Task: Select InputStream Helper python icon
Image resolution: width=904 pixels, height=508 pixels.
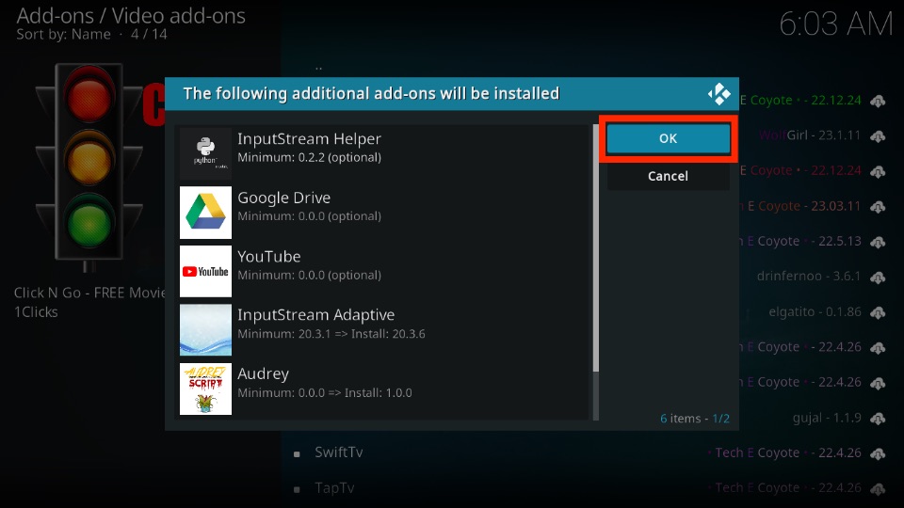Action: 205,153
